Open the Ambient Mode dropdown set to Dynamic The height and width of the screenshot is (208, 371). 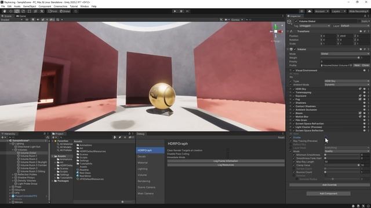347,85
